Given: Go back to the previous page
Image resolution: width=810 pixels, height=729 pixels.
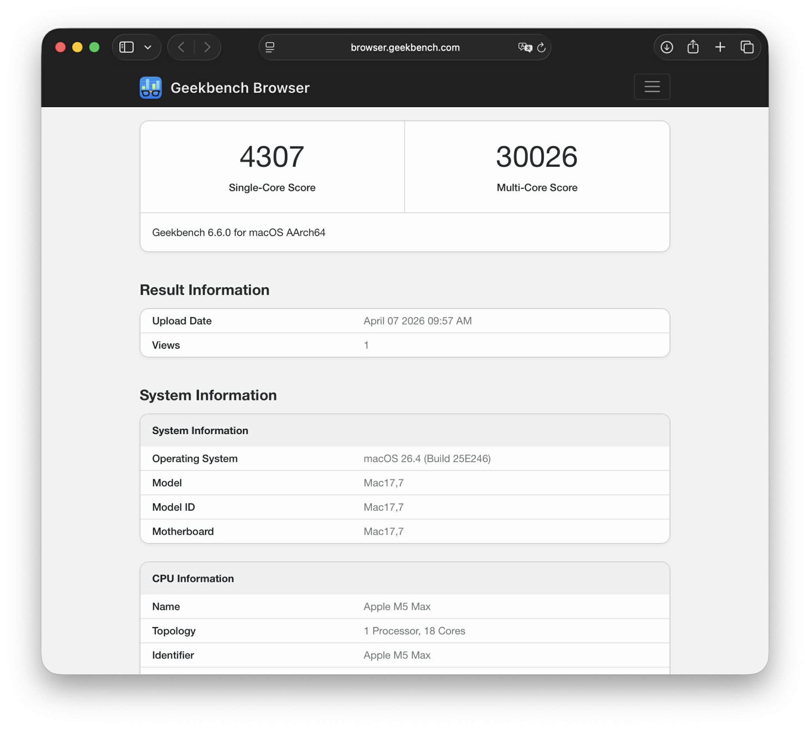Looking at the screenshot, I should pos(181,47).
